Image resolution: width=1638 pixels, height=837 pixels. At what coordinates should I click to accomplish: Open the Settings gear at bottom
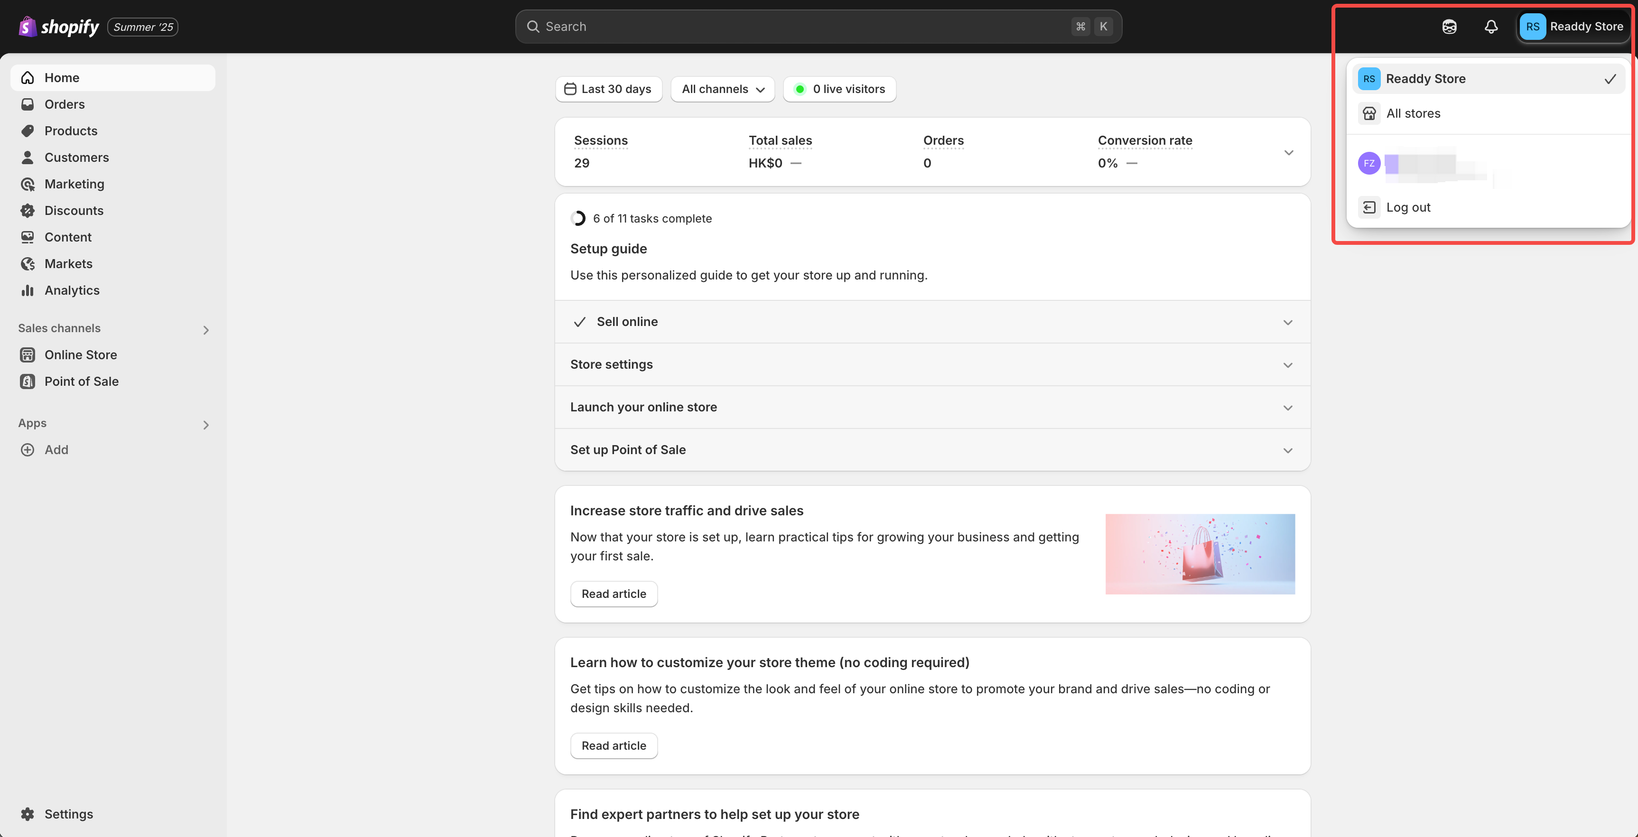28,814
